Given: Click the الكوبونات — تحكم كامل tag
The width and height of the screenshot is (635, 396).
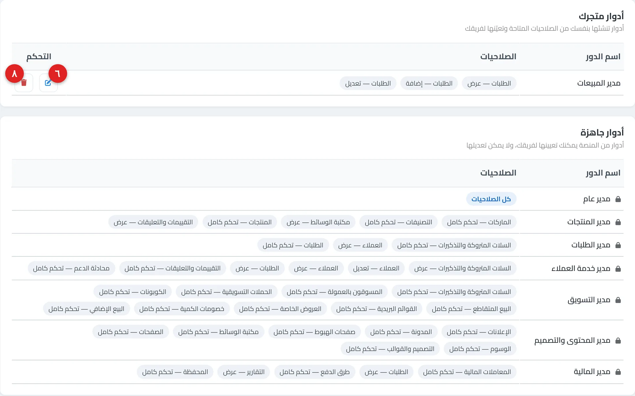Looking at the screenshot, I should pyautogui.click(x=133, y=292).
